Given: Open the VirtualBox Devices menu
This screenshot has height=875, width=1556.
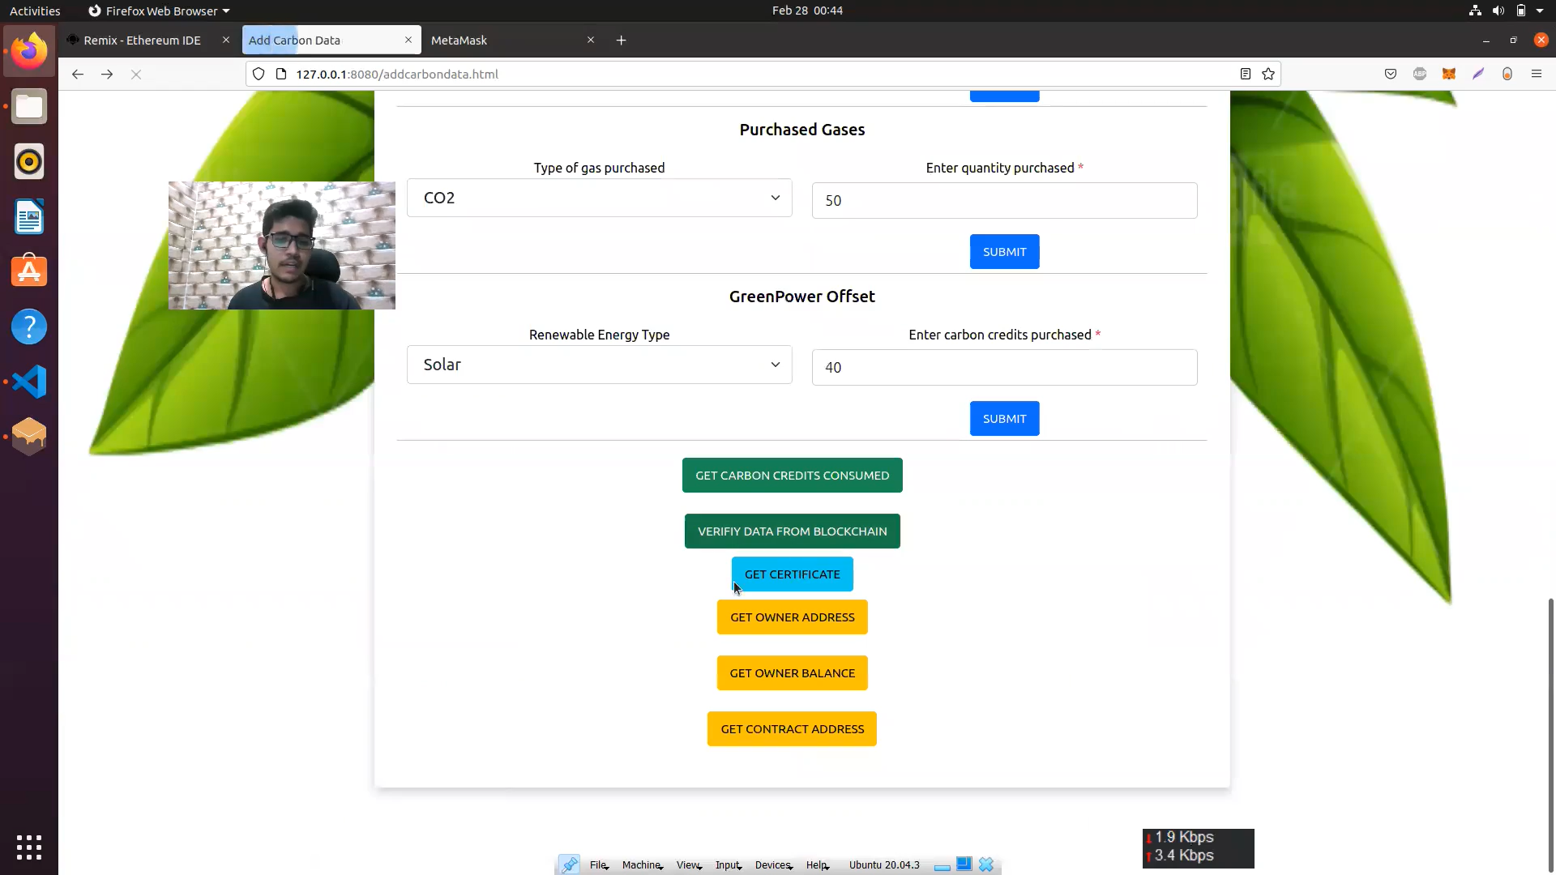Looking at the screenshot, I should (774, 864).
